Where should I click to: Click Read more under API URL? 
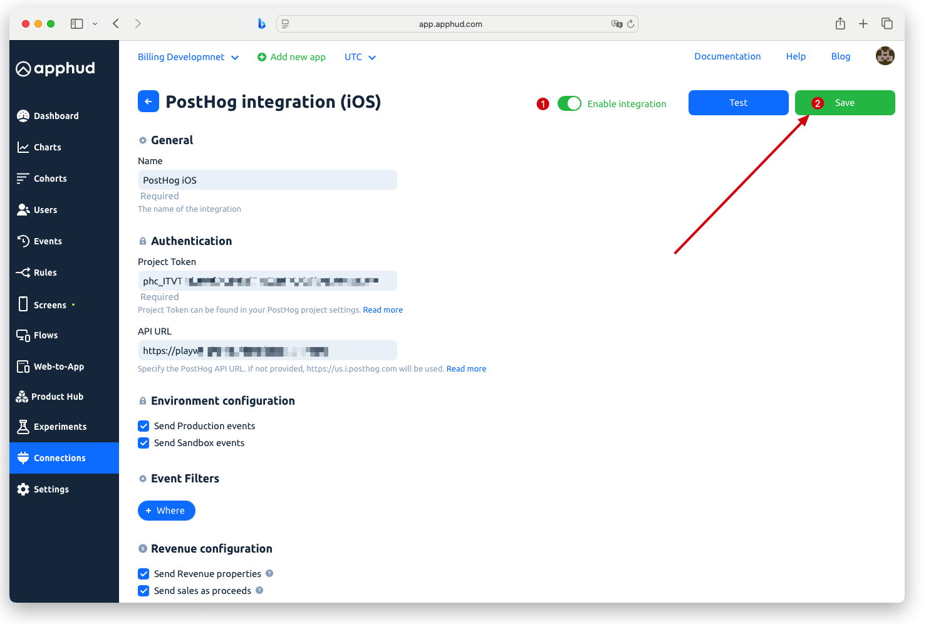[466, 369]
